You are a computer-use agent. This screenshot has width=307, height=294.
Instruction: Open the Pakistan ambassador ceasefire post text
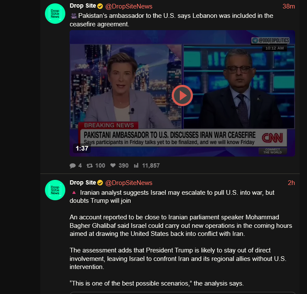coord(171,20)
